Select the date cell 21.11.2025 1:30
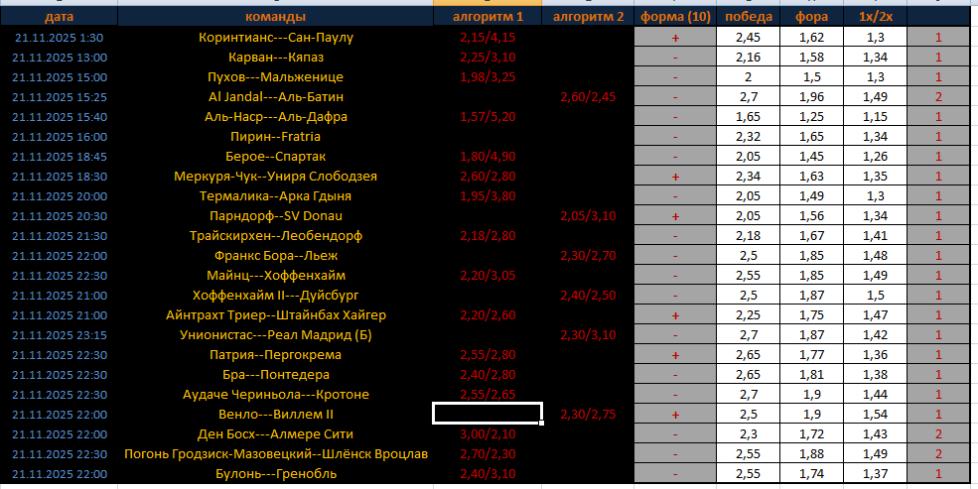This screenshot has height=489, width=978. tap(59, 37)
